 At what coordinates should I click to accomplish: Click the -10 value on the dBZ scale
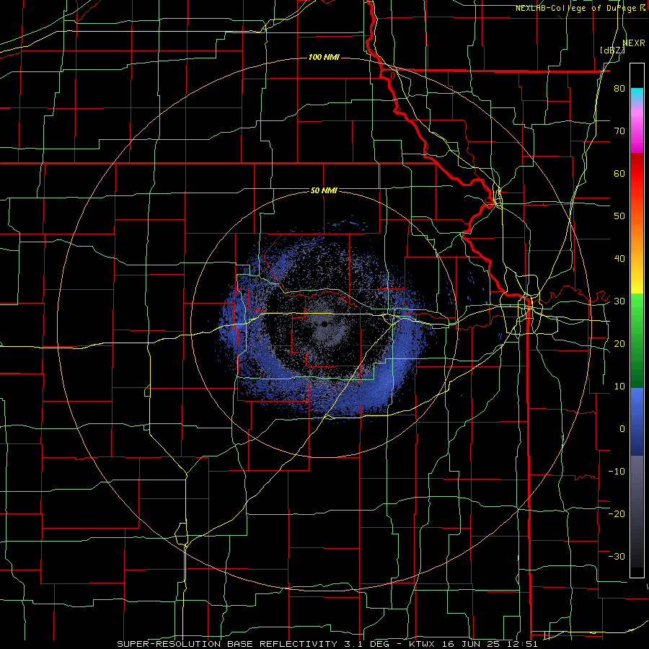point(617,471)
